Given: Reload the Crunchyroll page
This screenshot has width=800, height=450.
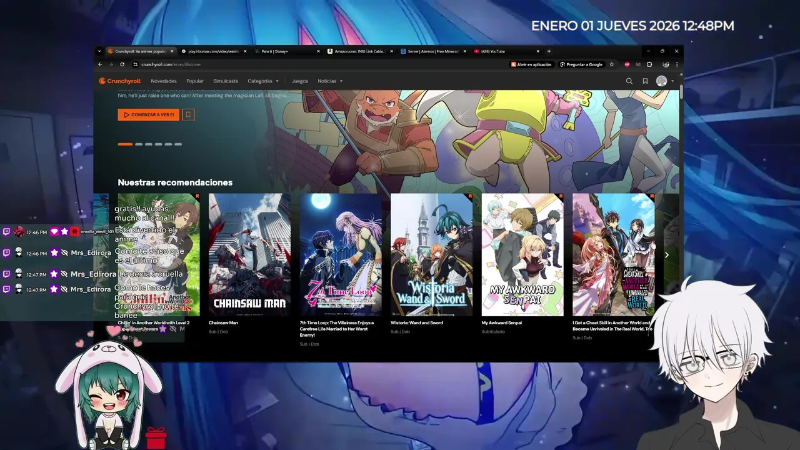Looking at the screenshot, I should [x=122, y=64].
